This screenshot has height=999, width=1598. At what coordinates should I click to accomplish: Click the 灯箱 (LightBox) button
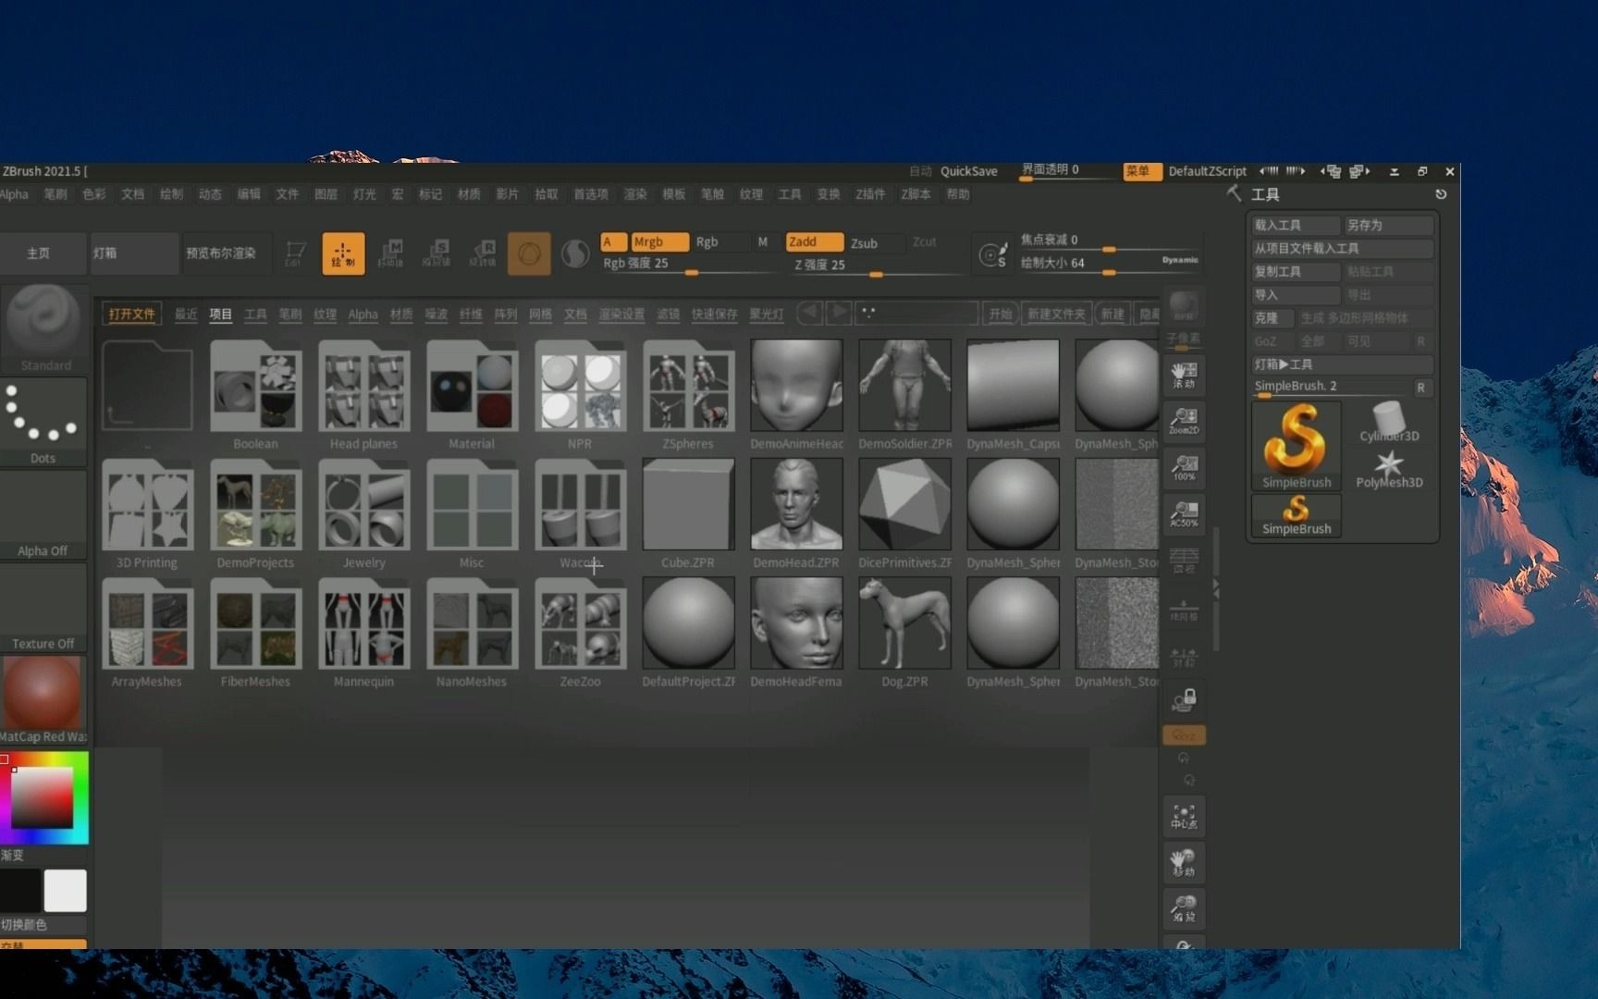coord(134,253)
